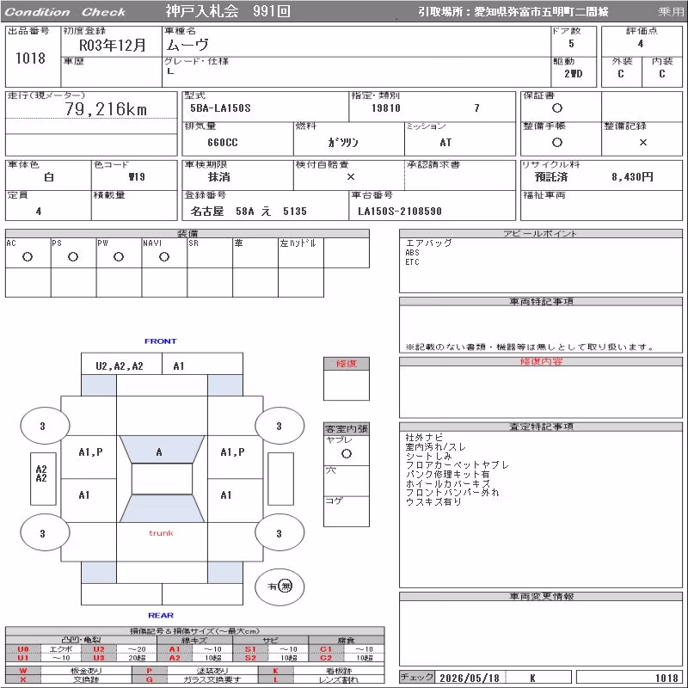Select the body color 白
The width and height of the screenshot is (688, 688).
49,177
